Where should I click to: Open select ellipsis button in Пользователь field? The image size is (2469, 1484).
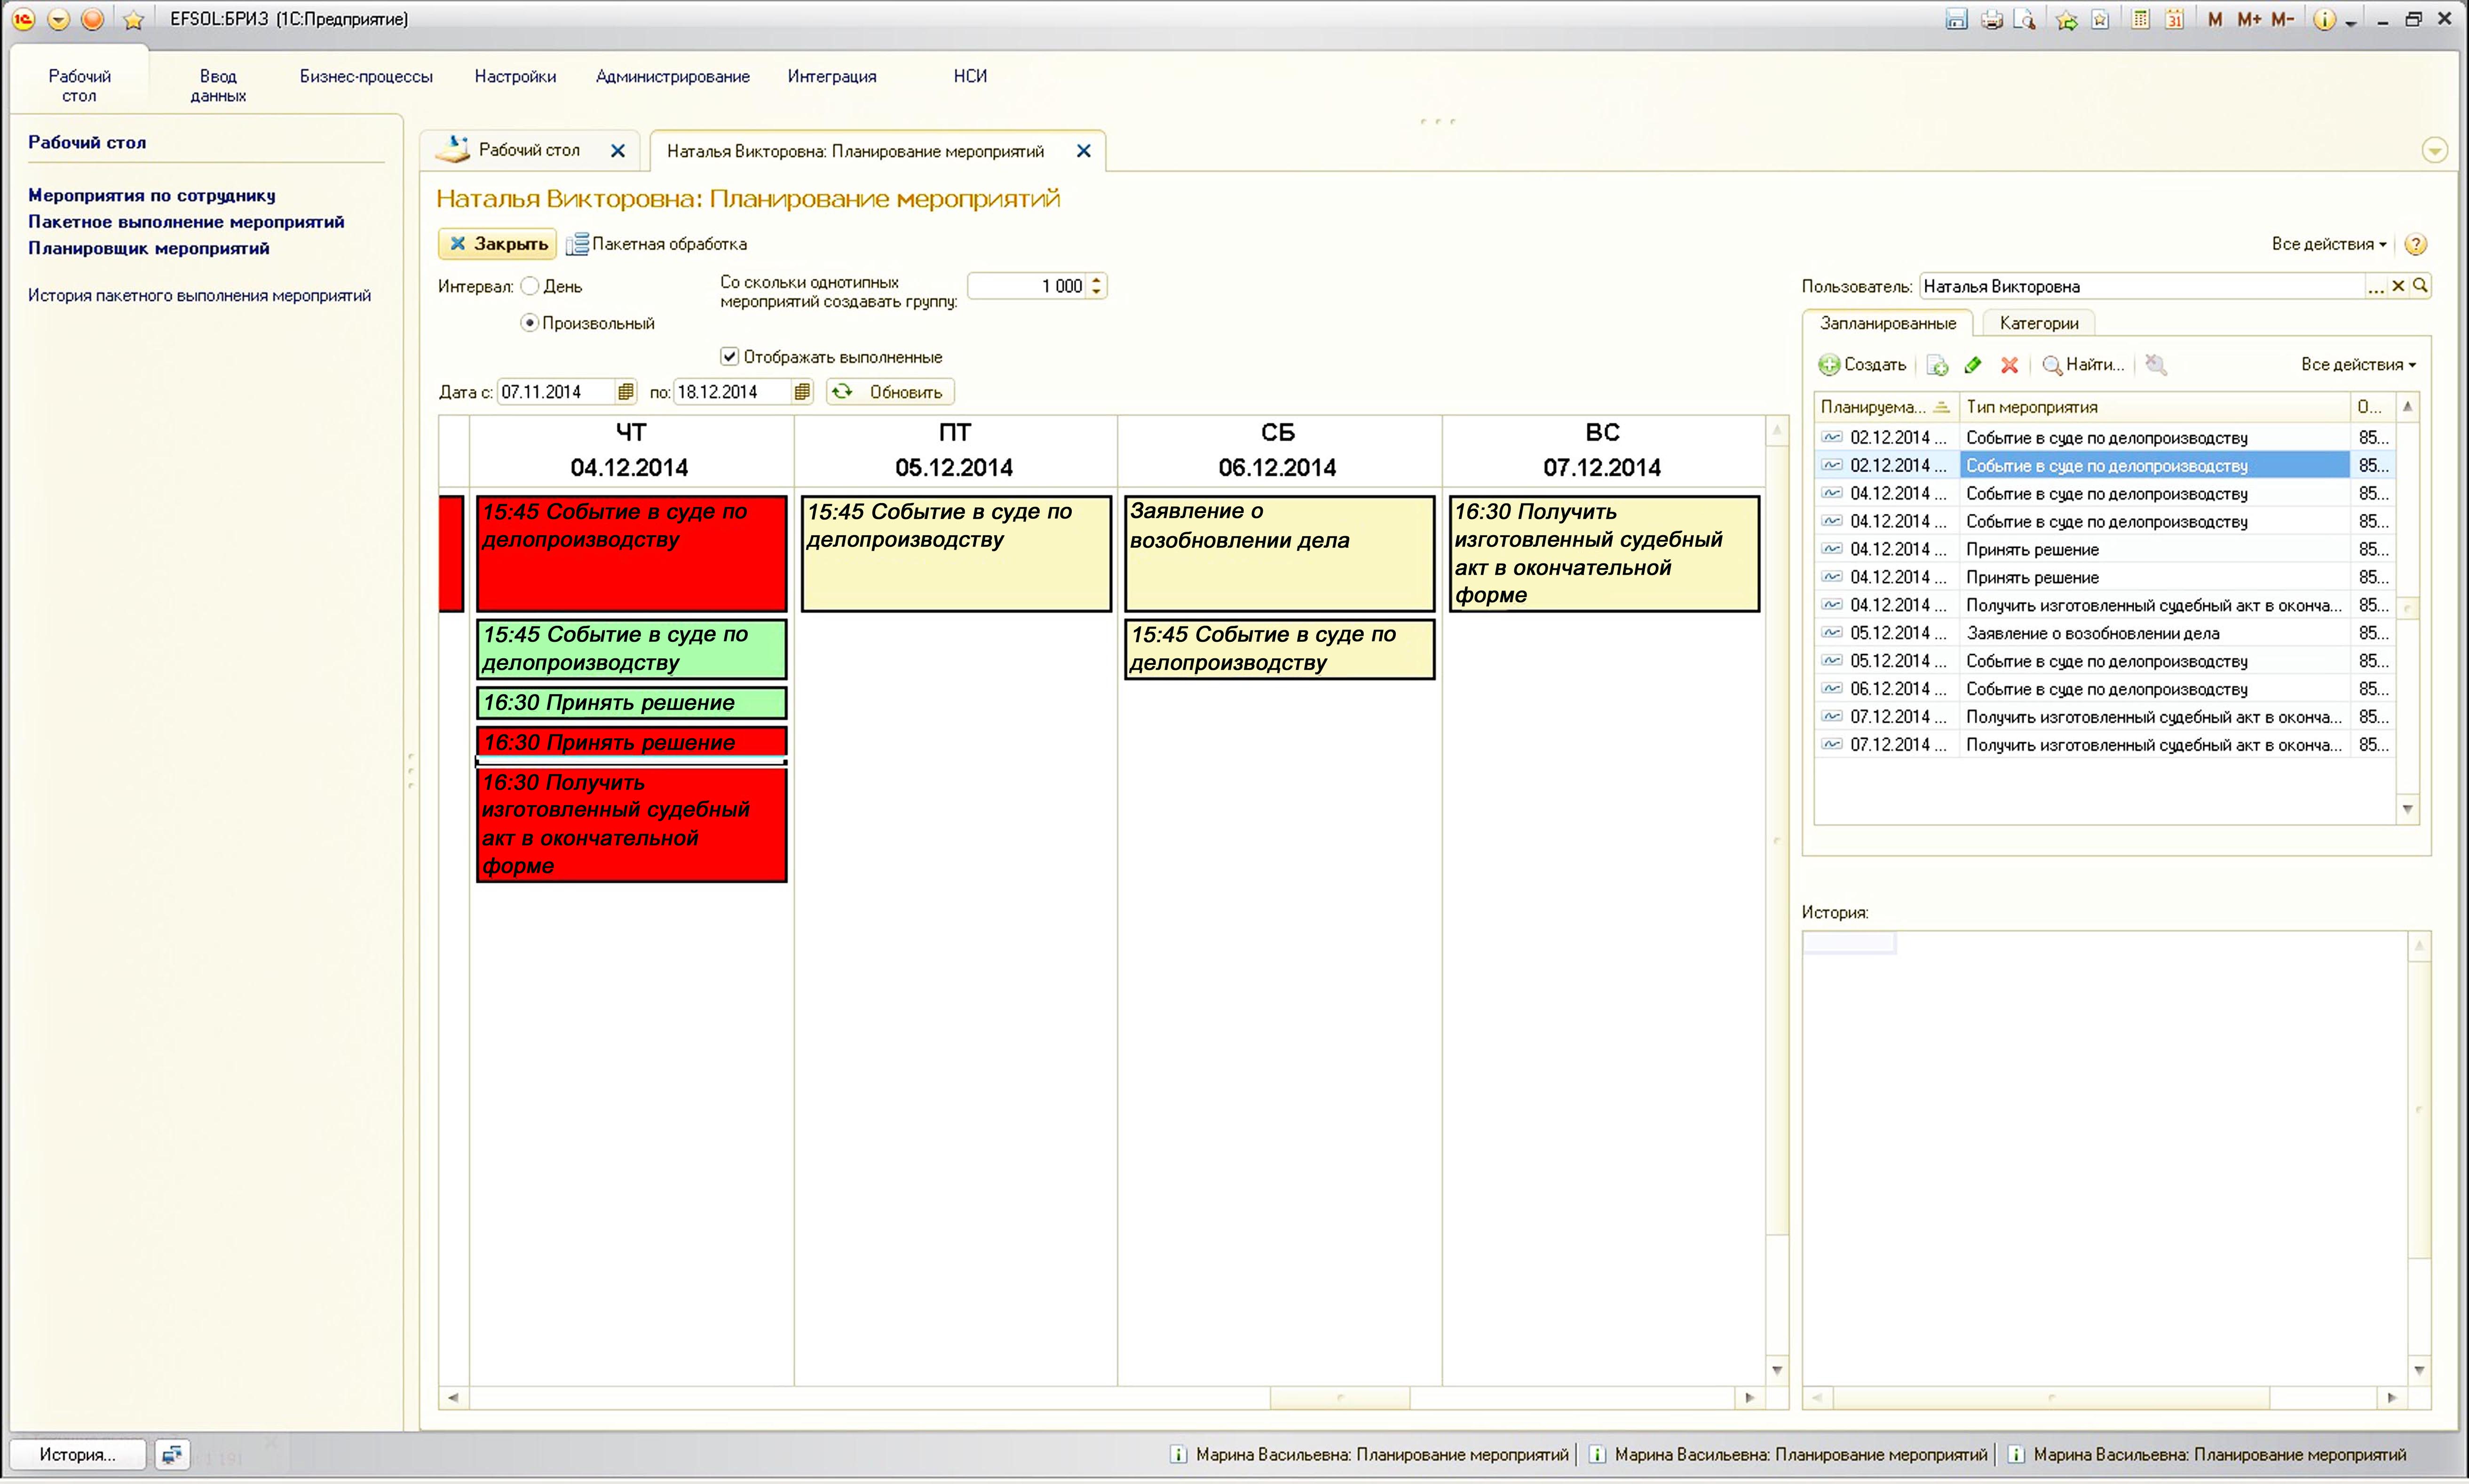(2375, 287)
